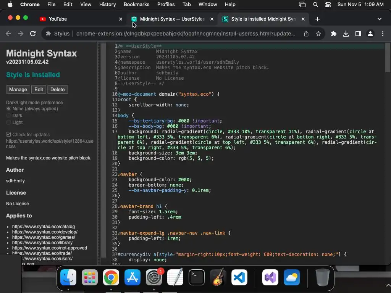The height and width of the screenshot is (293, 391).
Task: Open Finder from the Dock
Action: coord(68,277)
